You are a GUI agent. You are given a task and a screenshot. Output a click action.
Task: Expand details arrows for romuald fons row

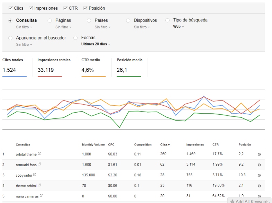tap(259, 165)
